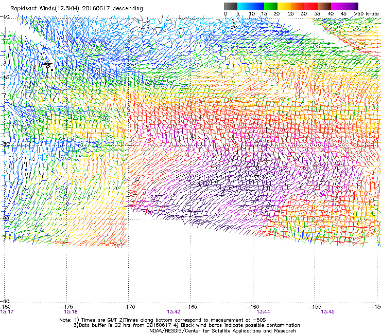Click the 'Times are GMT' note line
This screenshot has height=334, width=381.
(x=163, y=320)
